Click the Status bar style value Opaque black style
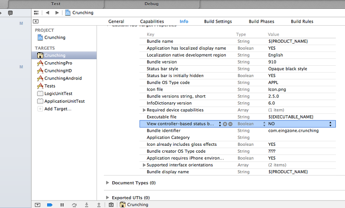Viewport: 345px width, 208px height. 288,69
